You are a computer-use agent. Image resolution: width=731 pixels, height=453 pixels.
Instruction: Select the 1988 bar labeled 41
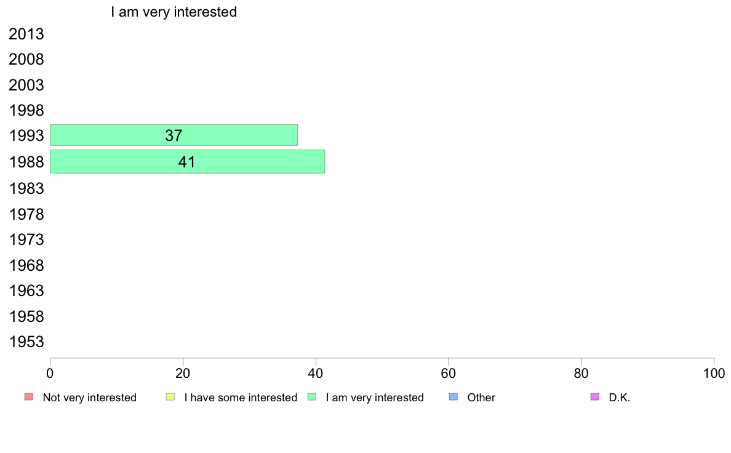click(188, 161)
